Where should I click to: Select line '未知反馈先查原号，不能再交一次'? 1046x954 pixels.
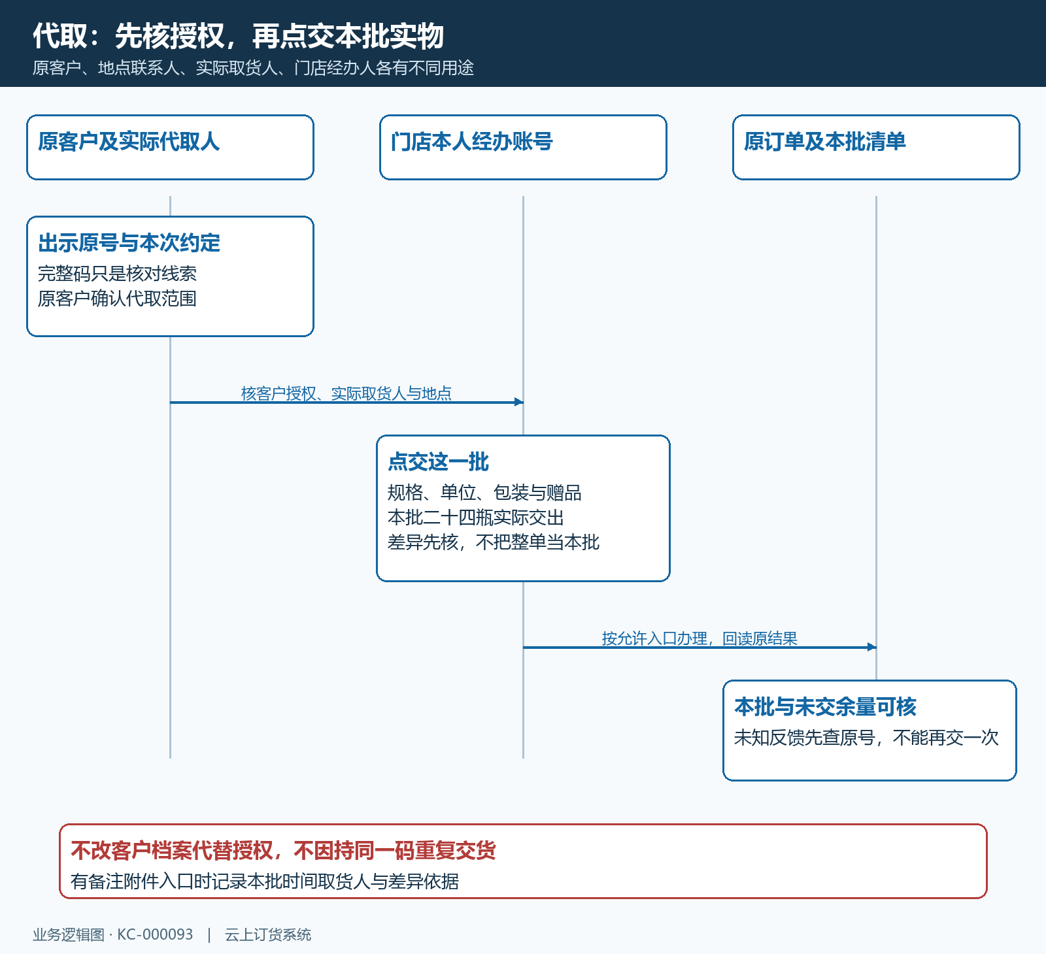pyautogui.click(x=866, y=737)
